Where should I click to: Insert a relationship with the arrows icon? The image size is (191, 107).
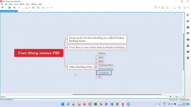[33, 8]
